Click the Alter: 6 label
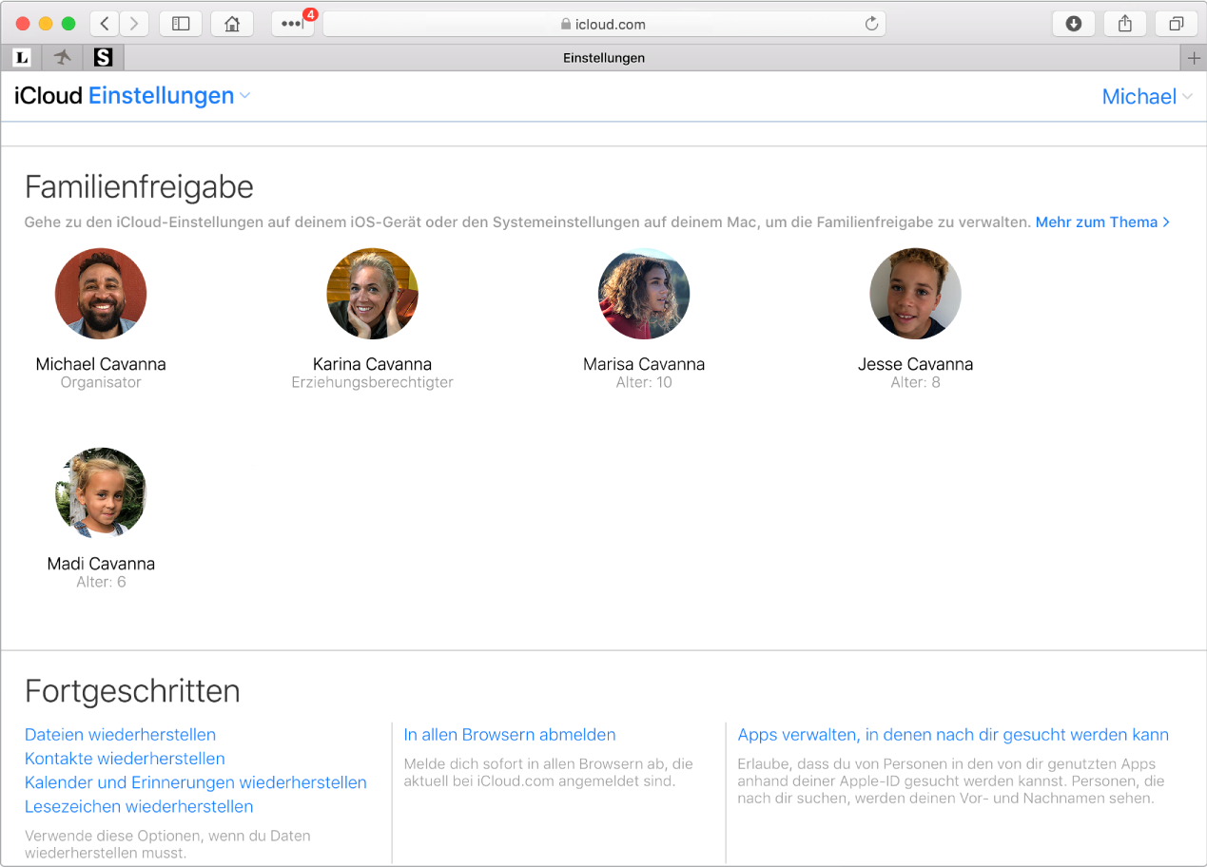Screen dimensions: 1207x867 coord(101,582)
